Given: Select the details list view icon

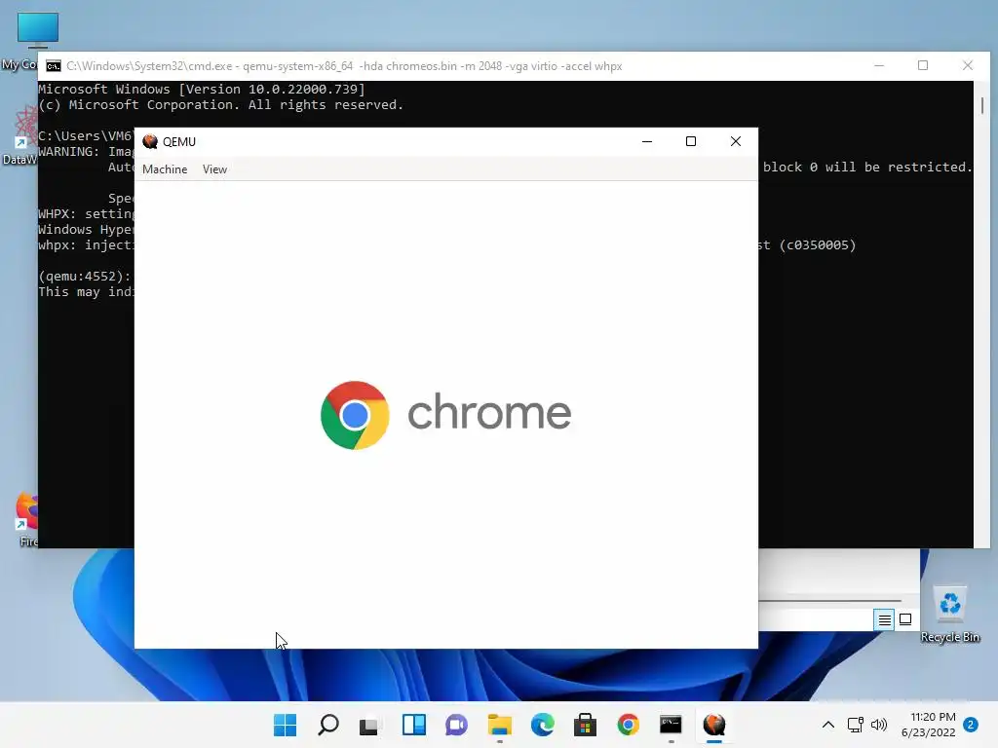Looking at the screenshot, I should 884,619.
